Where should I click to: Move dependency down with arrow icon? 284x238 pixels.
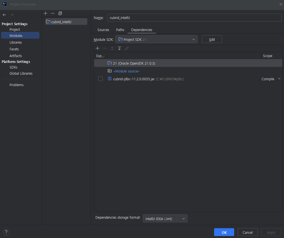point(119,48)
